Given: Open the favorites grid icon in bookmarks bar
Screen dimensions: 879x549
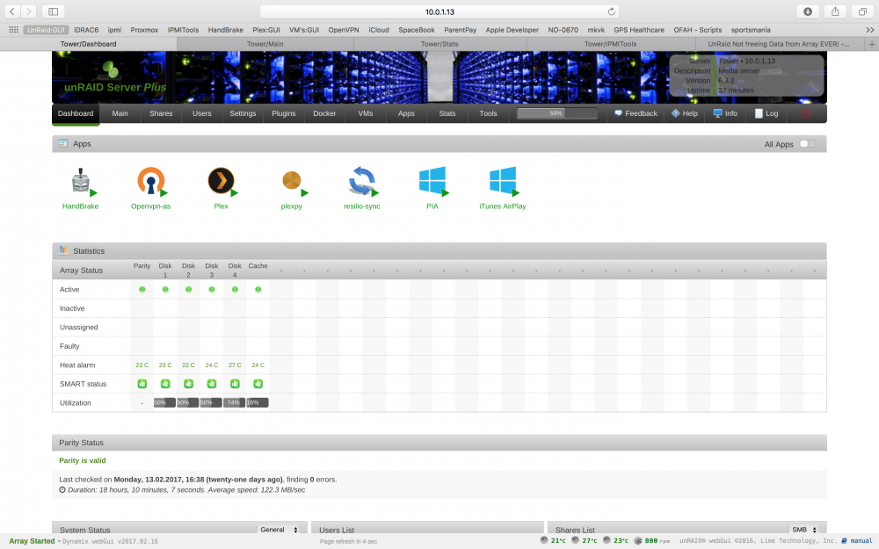Looking at the screenshot, I should pos(13,30).
